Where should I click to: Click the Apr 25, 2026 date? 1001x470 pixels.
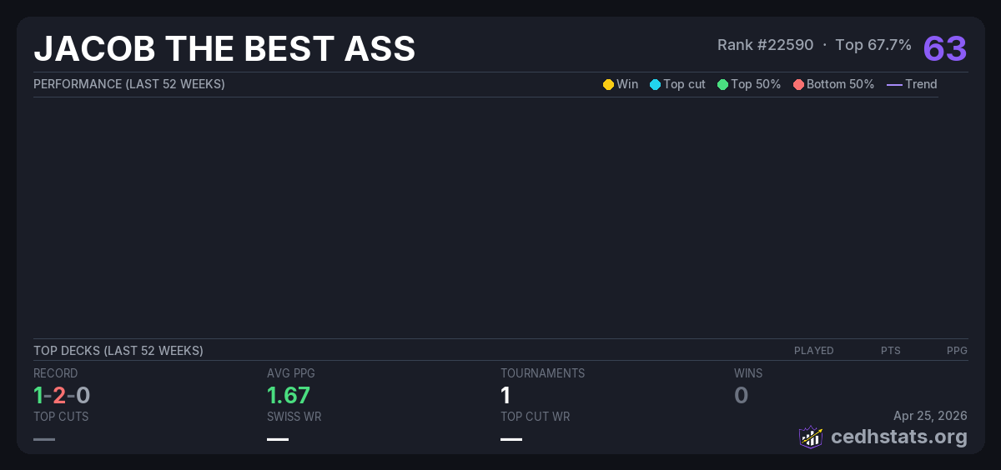point(929,415)
